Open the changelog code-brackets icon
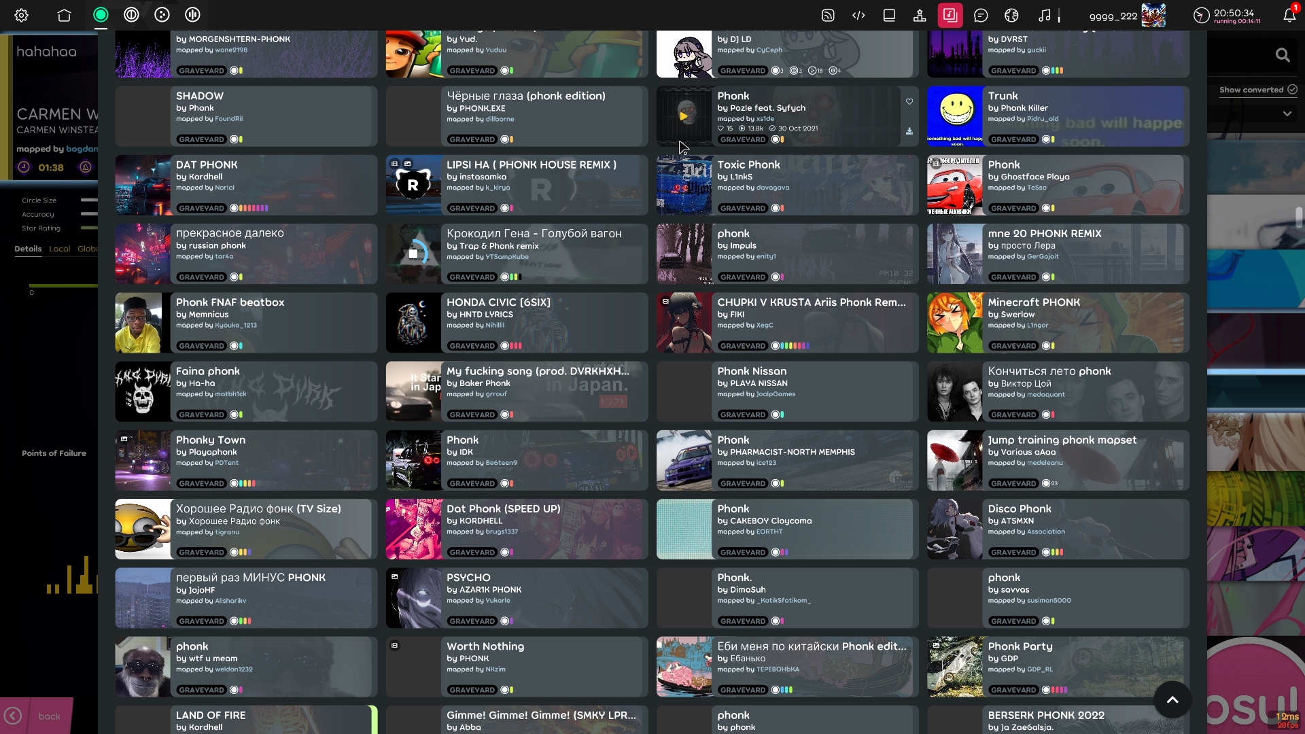 coord(858,15)
